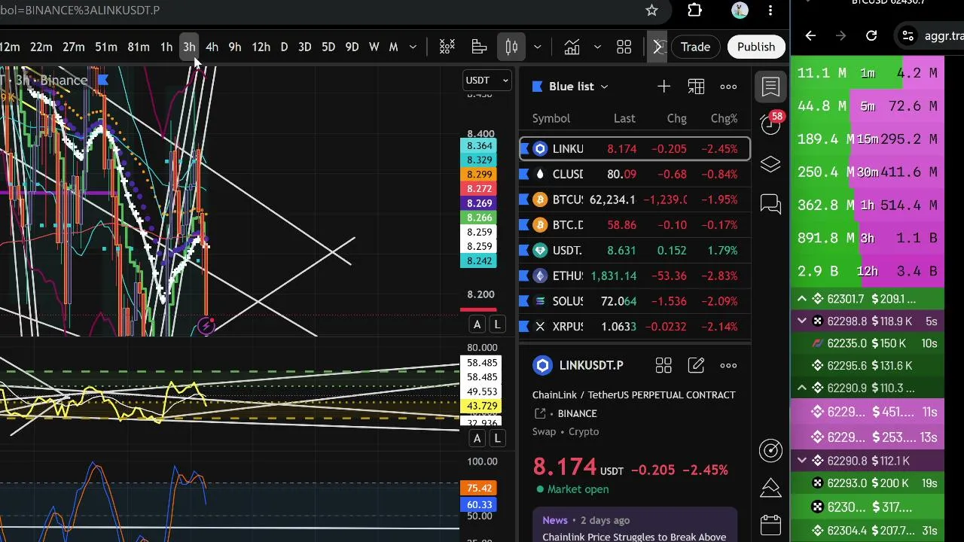Switch chart to the 4h timeframe
Viewport: 964px width, 542px height.
[212, 47]
